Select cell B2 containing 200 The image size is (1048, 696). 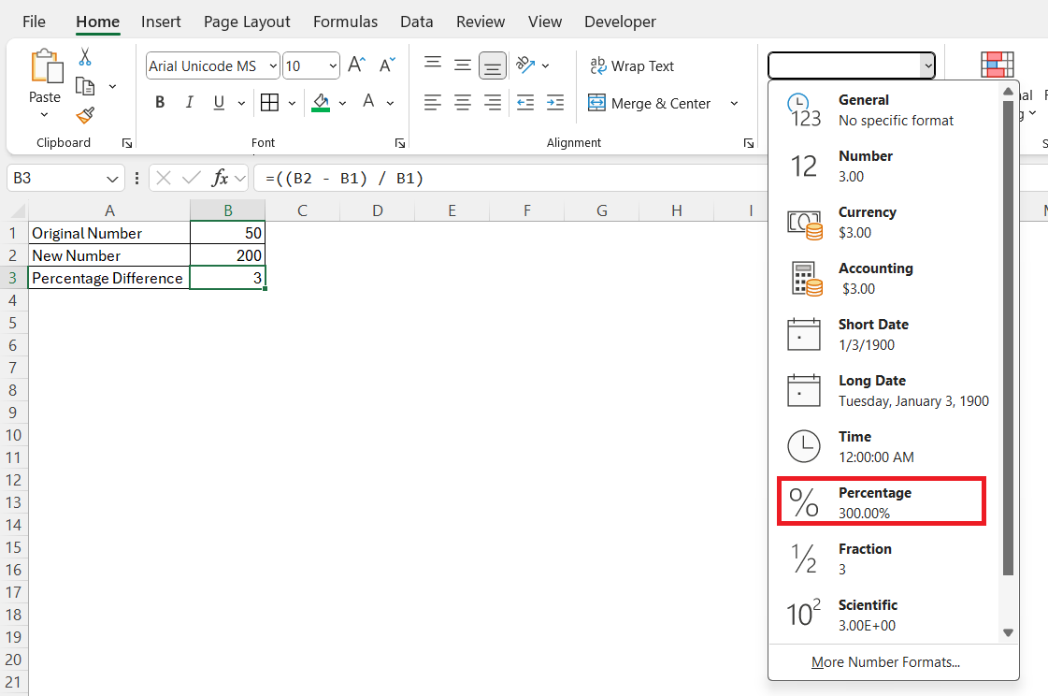coord(228,255)
